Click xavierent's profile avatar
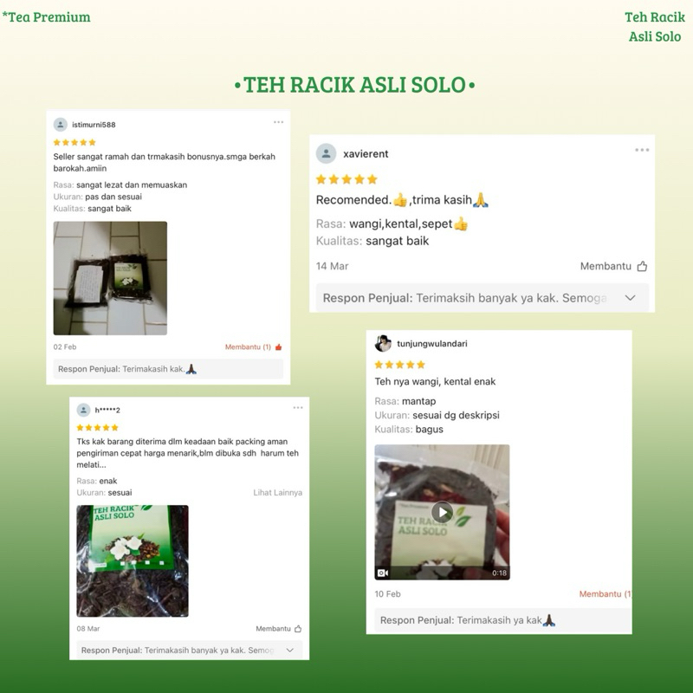 point(327,153)
